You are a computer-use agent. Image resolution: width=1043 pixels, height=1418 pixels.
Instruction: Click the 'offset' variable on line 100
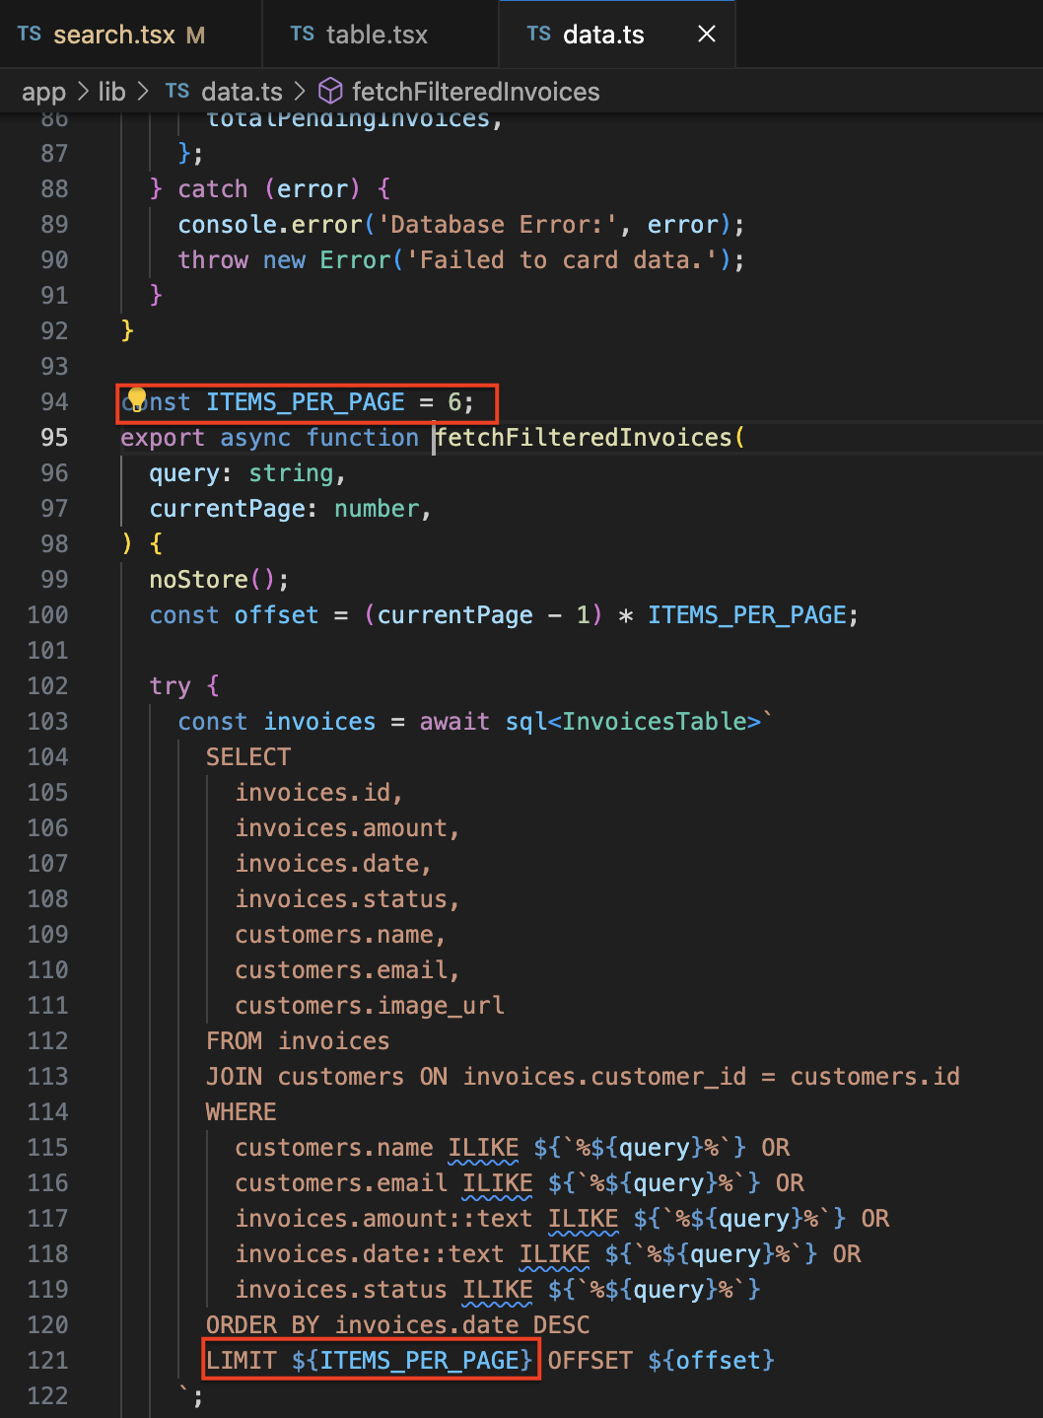(277, 615)
